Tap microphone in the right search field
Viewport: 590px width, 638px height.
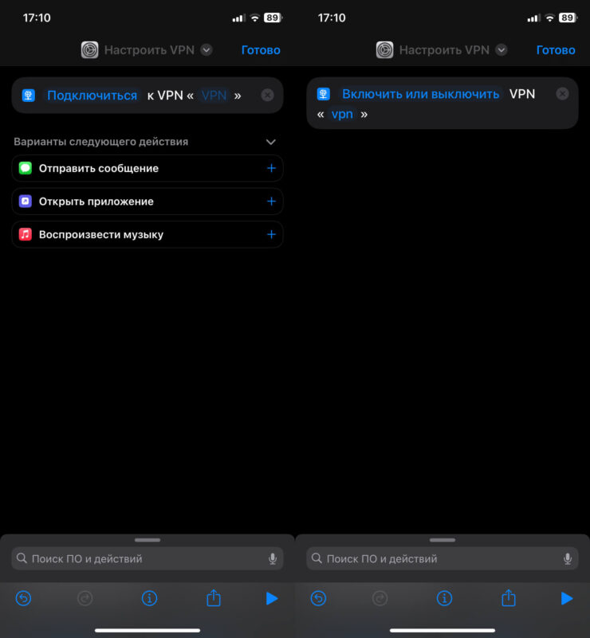click(x=568, y=559)
